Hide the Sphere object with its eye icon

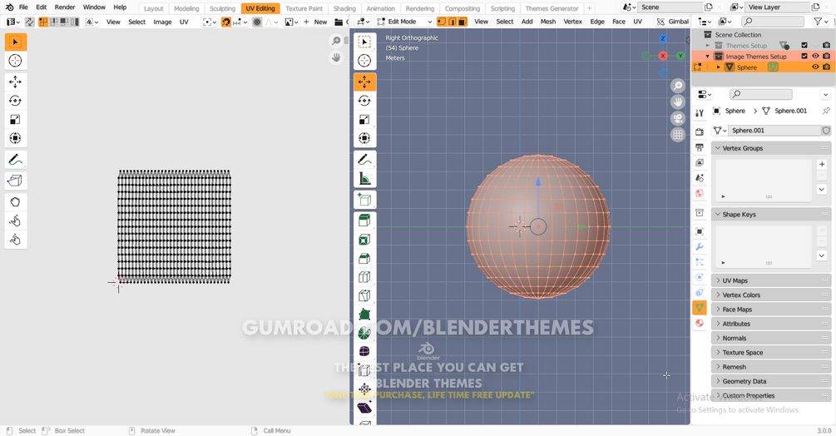pyautogui.click(x=815, y=67)
